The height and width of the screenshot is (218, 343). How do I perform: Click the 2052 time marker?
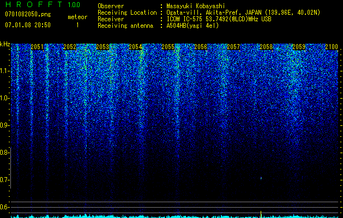(x=70, y=46)
